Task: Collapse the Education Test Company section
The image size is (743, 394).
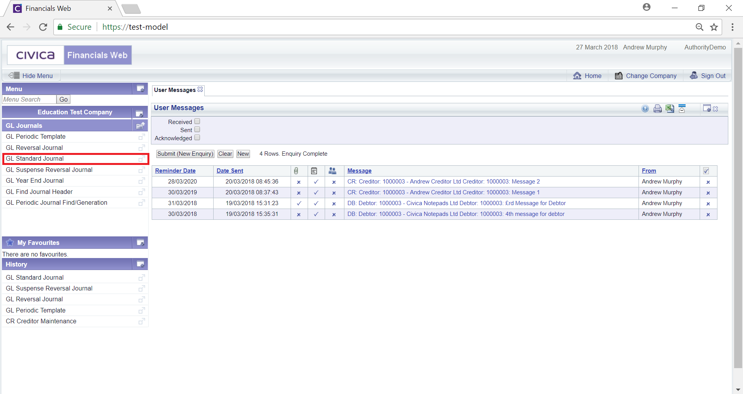Action: tap(139, 113)
